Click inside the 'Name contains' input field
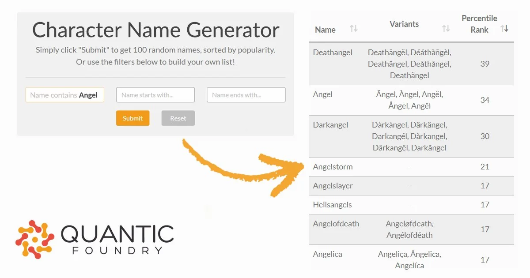 click(64, 94)
